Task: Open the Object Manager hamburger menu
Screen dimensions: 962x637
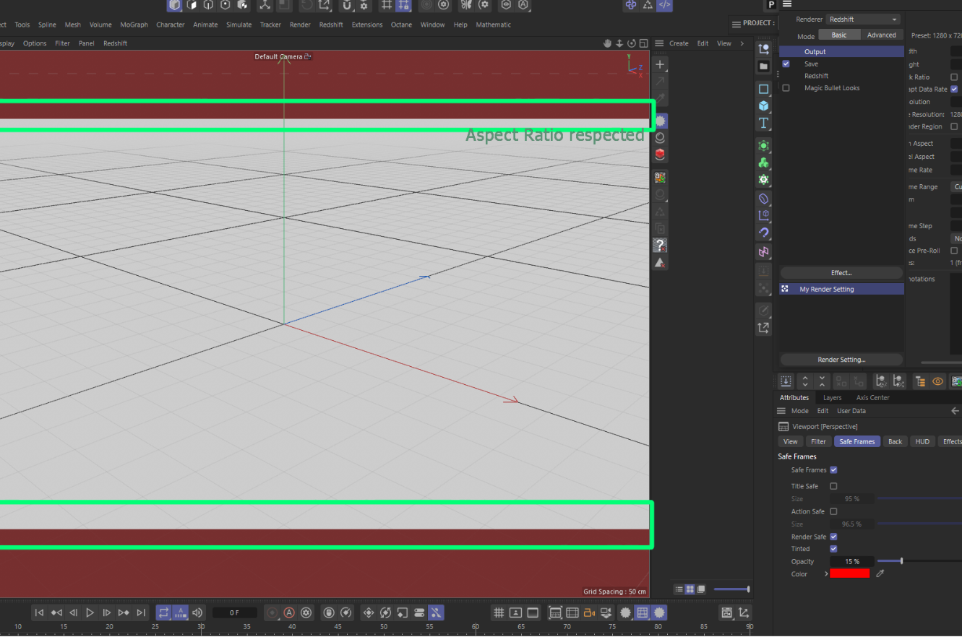Action: 659,43
